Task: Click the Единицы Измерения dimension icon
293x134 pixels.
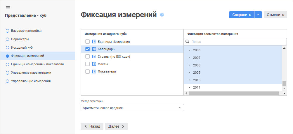Action: [94, 42]
